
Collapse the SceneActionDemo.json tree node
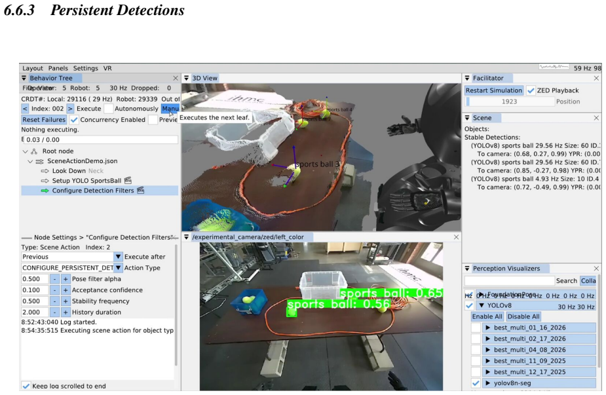pyautogui.click(x=30, y=161)
